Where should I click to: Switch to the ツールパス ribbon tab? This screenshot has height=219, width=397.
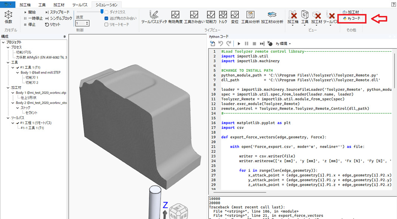click(x=80, y=5)
